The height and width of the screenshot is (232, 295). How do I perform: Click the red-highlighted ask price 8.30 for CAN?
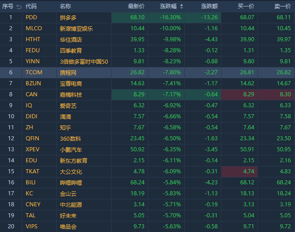pyautogui.click(x=284, y=94)
